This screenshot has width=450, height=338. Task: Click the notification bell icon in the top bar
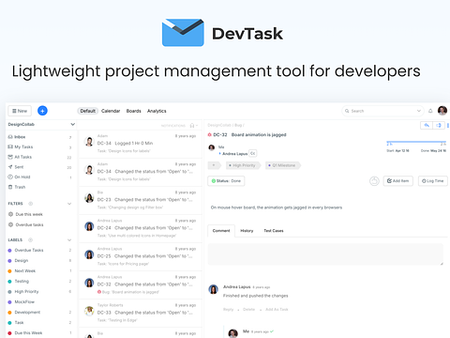point(430,111)
